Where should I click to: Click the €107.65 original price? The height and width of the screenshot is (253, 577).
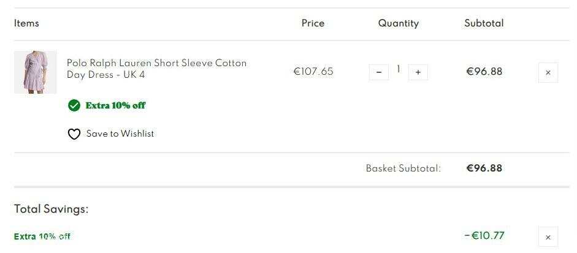[x=313, y=71]
